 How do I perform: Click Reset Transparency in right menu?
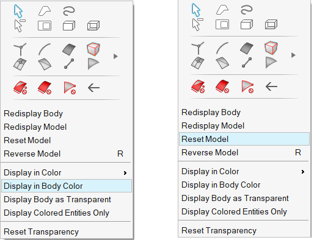coord(244,230)
